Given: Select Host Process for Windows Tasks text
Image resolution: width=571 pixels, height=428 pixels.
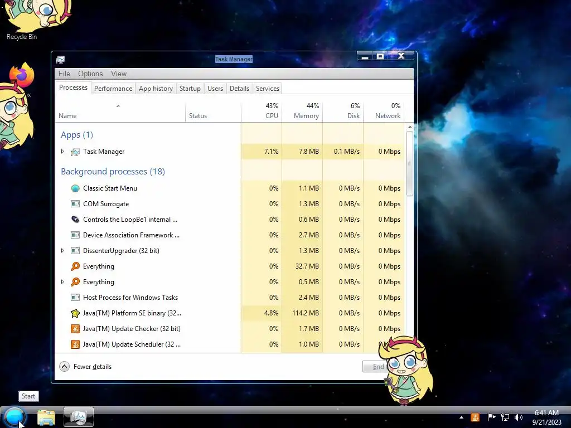Looking at the screenshot, I should click(130, 298).
